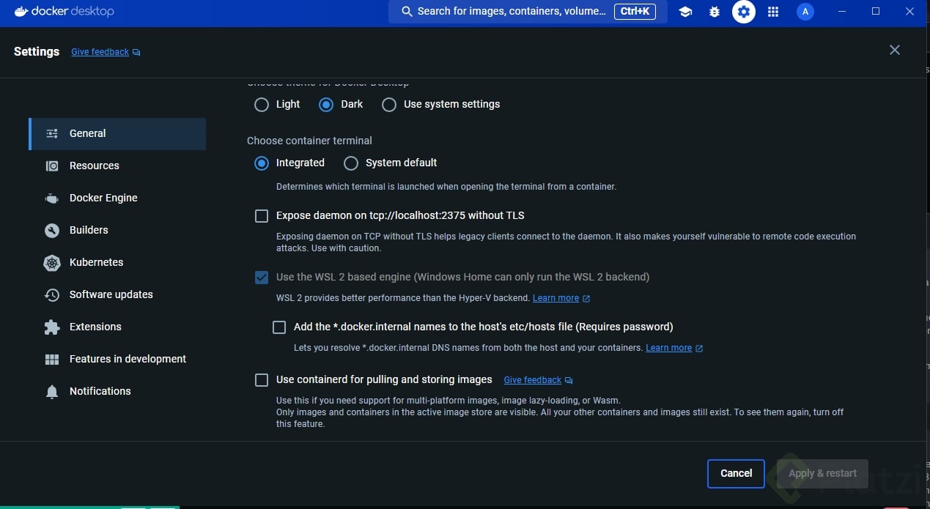Select the Light theme radio button

tap(262, 104)
